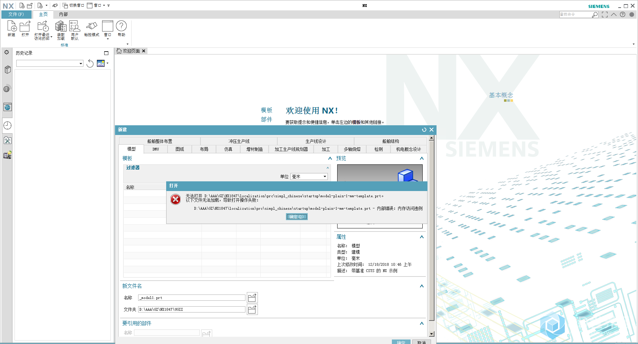Click the 文件夹 folder path input field
Image resolution: width=638 pixels, height=344 pixels.
tap(192, 309)
